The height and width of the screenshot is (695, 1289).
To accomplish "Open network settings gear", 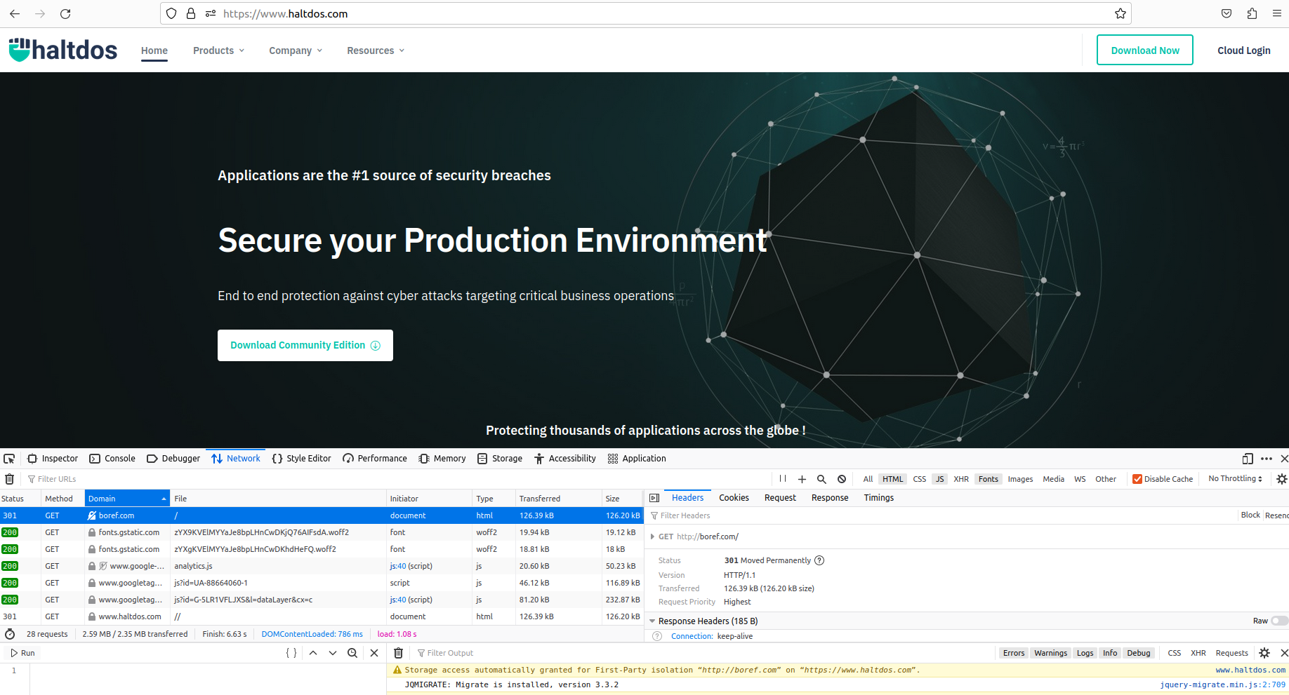I will coord(1282,479).
